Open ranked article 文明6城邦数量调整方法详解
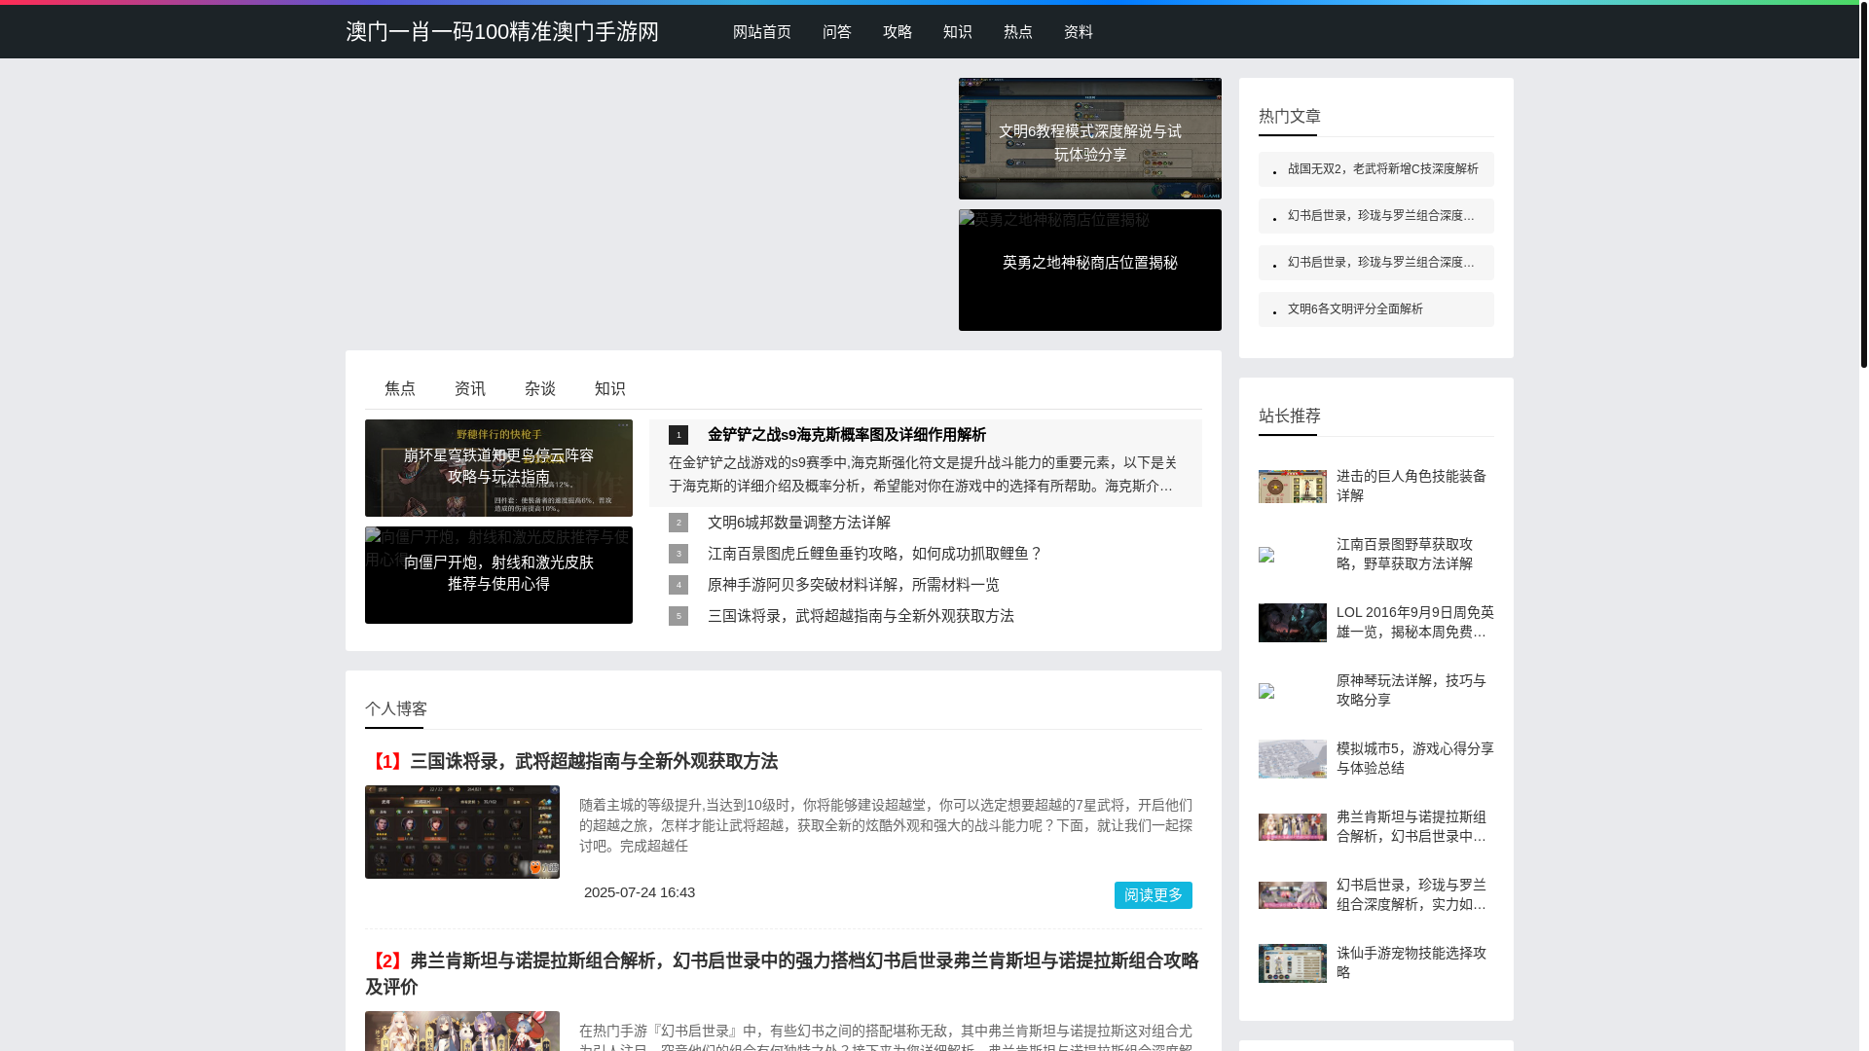Viewport: 1869px width, 1051px height. point(798,523)
